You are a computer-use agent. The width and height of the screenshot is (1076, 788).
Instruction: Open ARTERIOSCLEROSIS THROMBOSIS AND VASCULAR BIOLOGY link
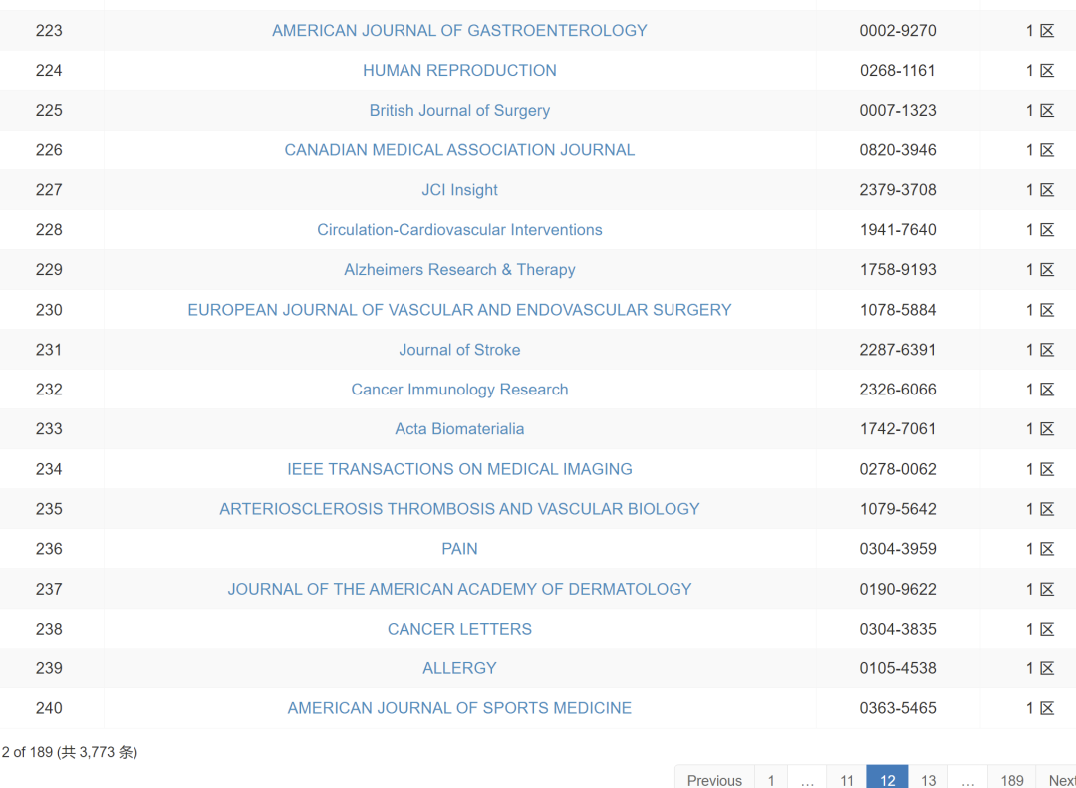click(459, 509)
